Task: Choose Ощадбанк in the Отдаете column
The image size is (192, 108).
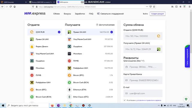Action: click(x=45, y=61)
